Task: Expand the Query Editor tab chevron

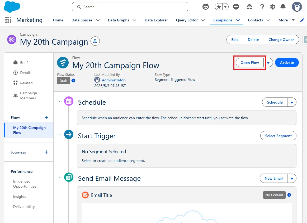Action: pos(203,20)
